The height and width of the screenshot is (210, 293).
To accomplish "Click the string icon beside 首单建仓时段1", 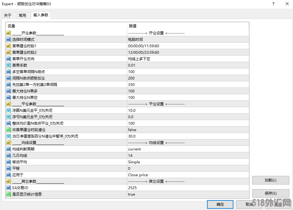I will (x=9, y=46).
